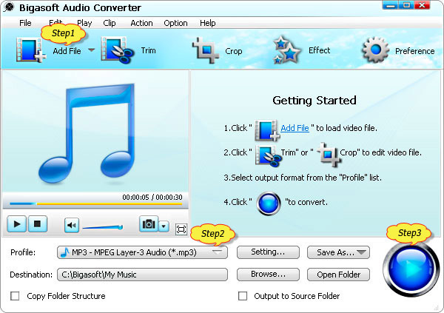444x313 pixels.
Task: Open the Add File dropdown arrow
Action: [91, 50]
